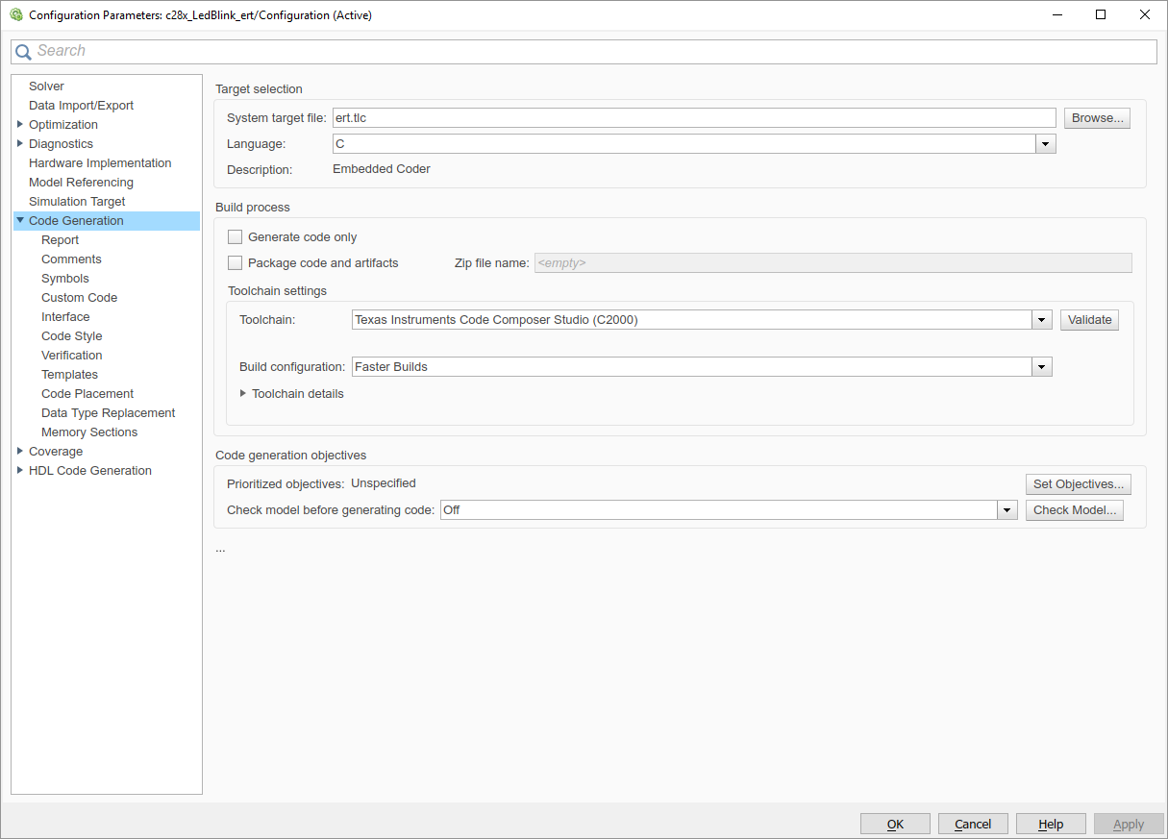Open Hardware Implementation pane
The height and width of the screenshot is (839, 1168).
pos(100,162)
